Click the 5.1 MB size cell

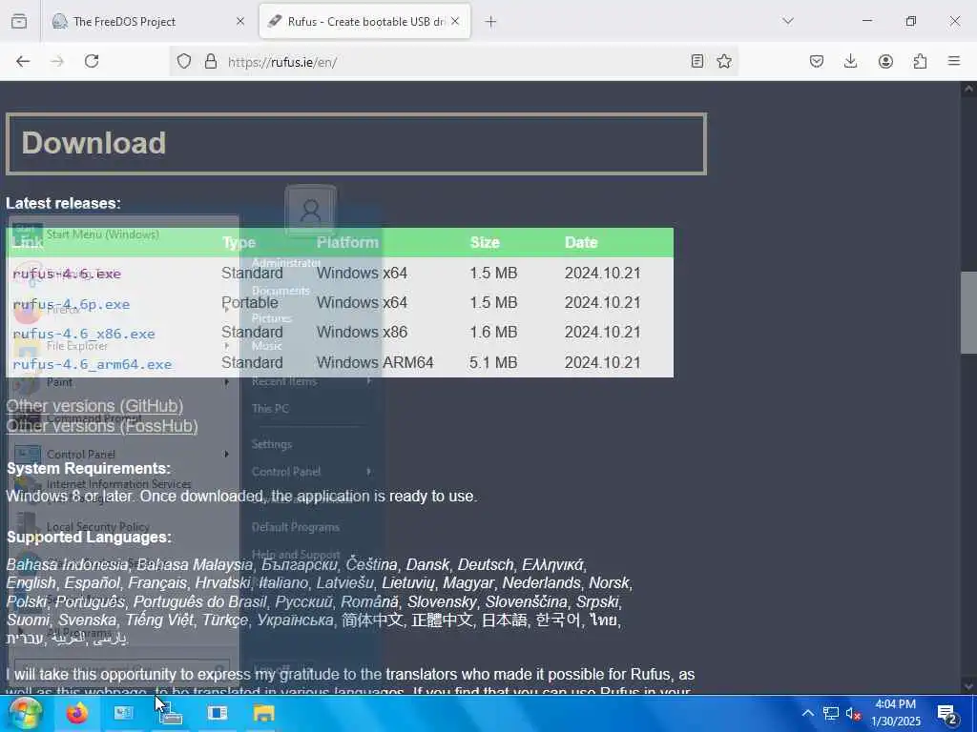(493, 363)
